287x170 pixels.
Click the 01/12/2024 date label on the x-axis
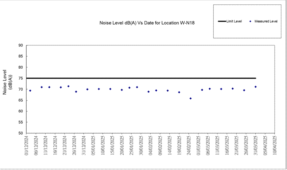click(x=27, y=144)
